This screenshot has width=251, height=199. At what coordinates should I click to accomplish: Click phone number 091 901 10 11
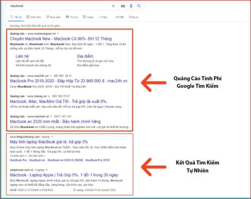coord(63,76)
